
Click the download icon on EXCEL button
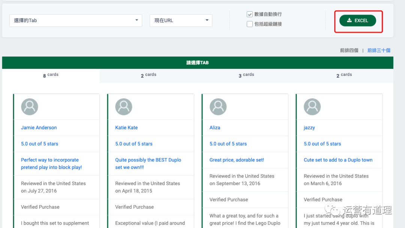[x=349, y=21]
